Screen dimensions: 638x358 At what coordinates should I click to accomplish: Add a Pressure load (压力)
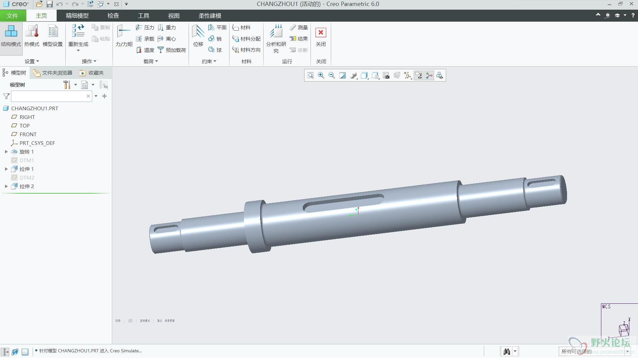(x=145, y=27)
